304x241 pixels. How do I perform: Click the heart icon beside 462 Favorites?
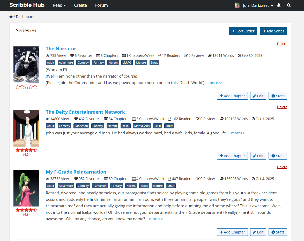coord(76,119)
